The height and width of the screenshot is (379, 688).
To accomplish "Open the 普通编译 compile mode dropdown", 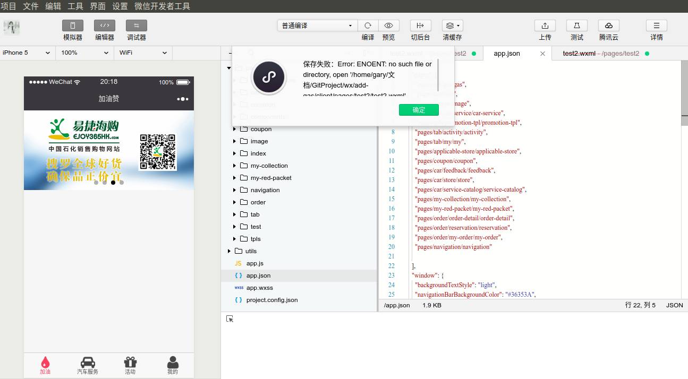I will coord(317,25).
